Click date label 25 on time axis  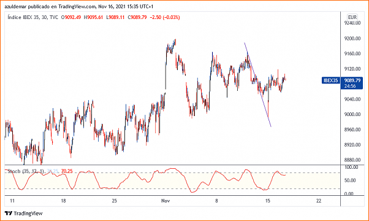(114, 201)
